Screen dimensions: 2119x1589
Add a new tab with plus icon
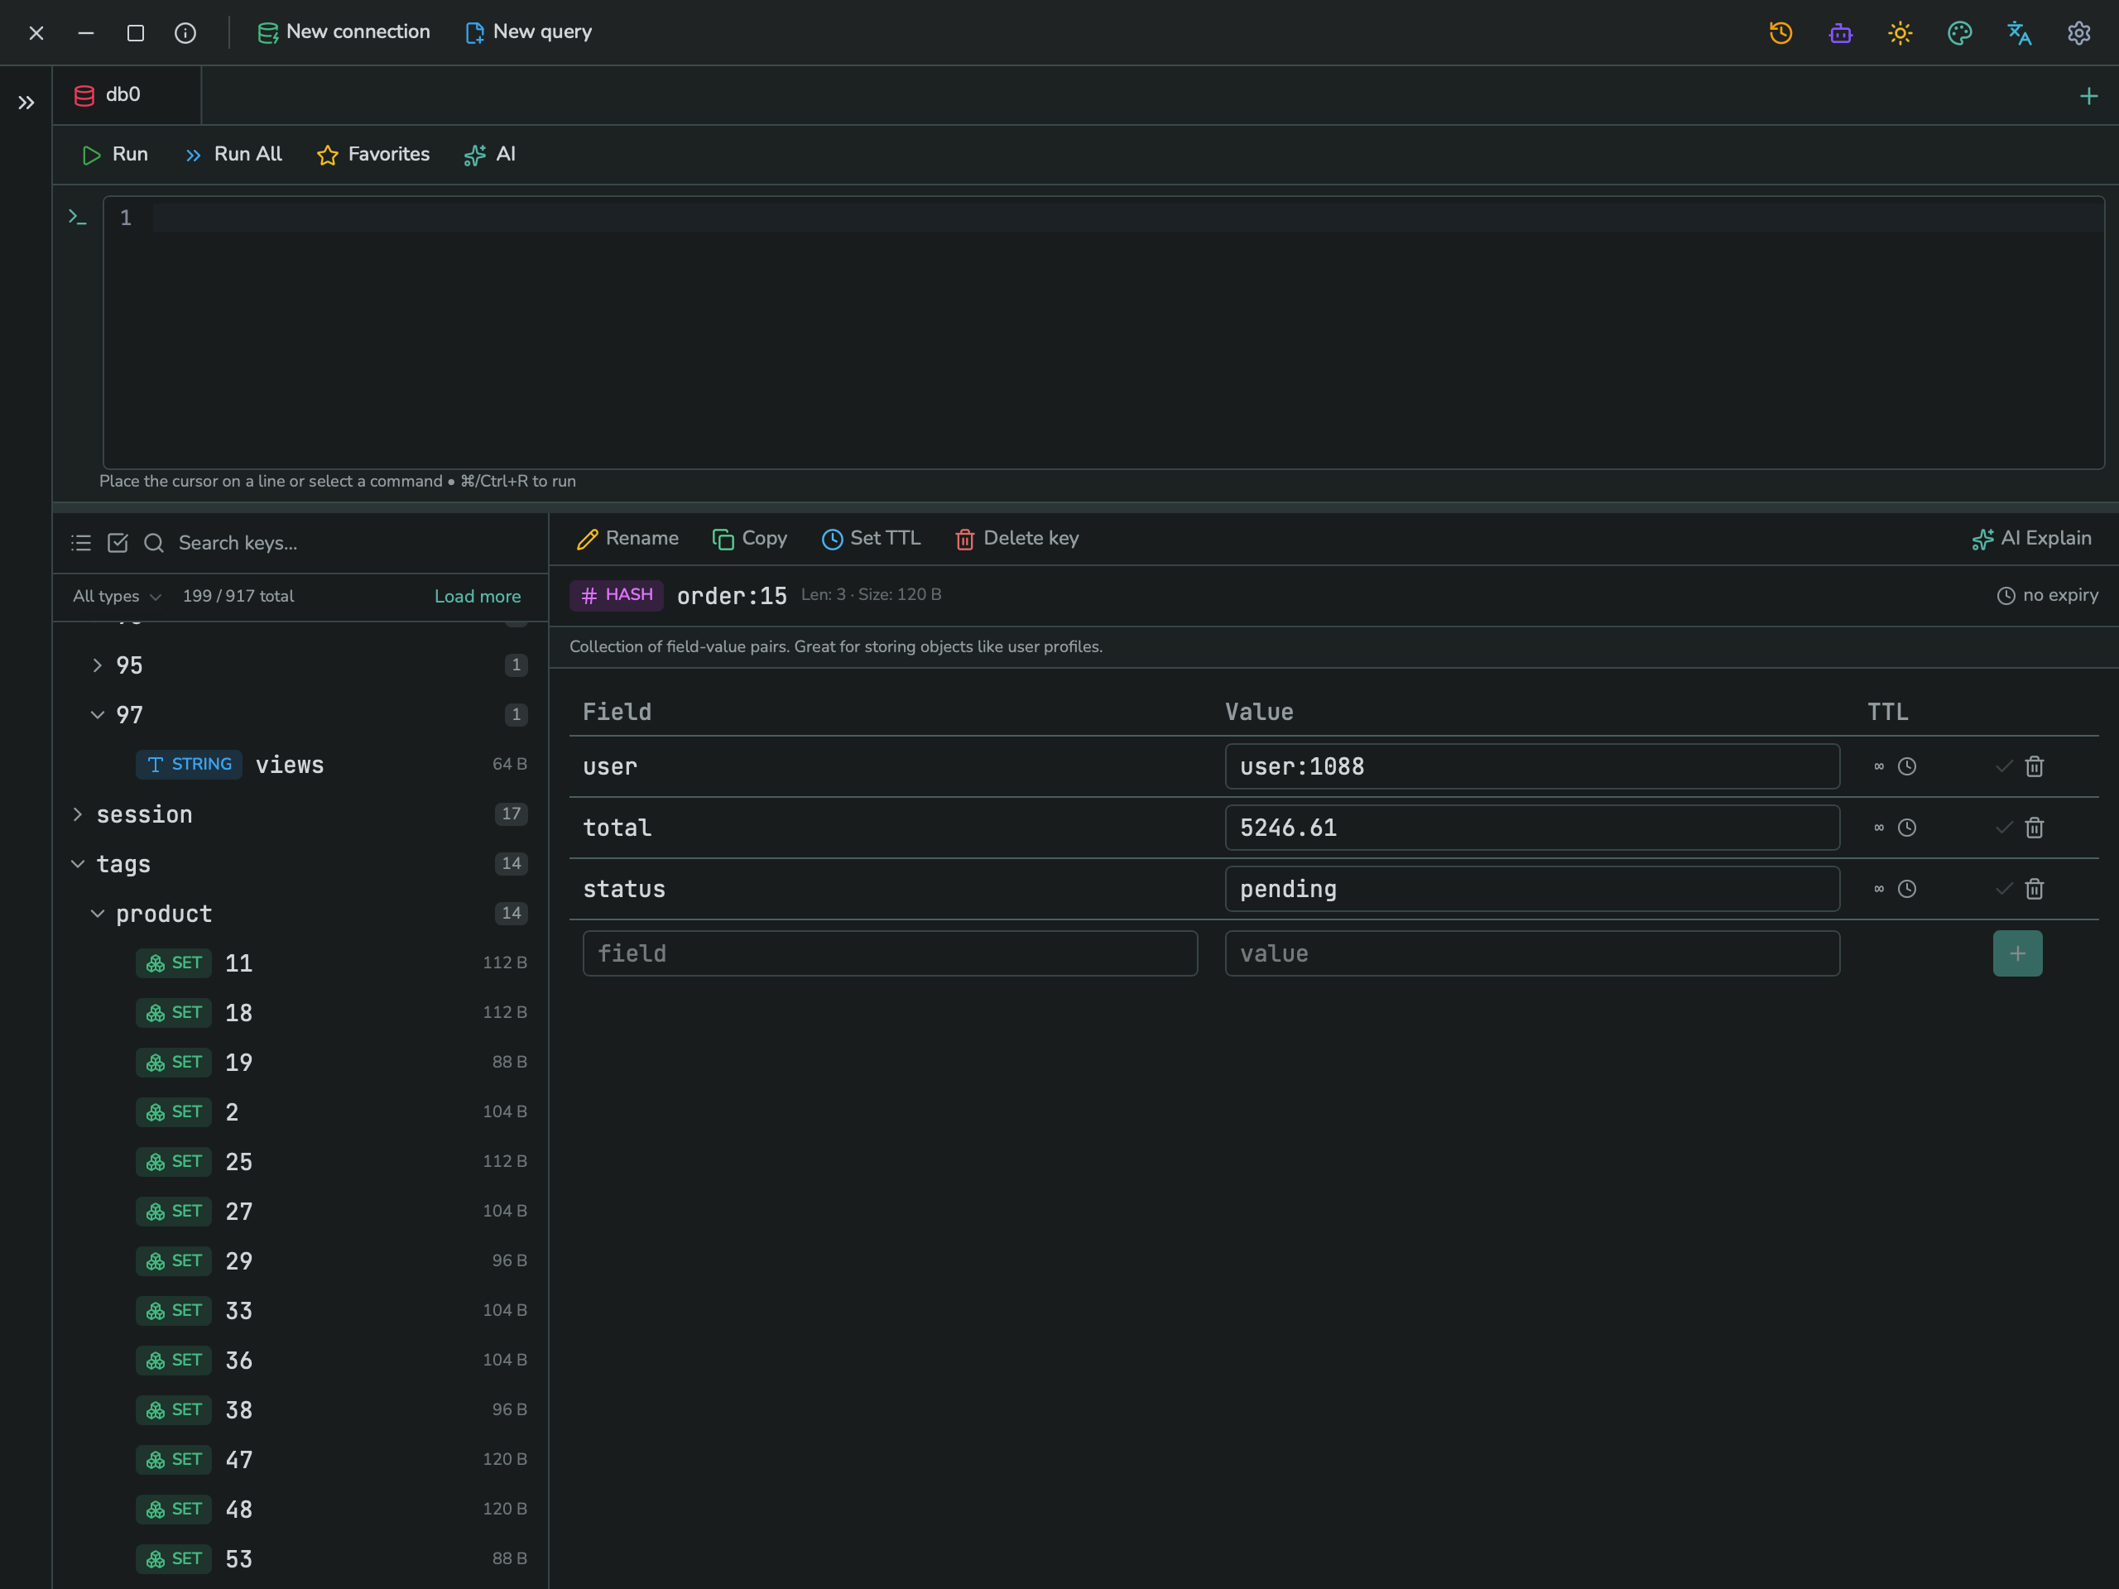pos(2088,96)
